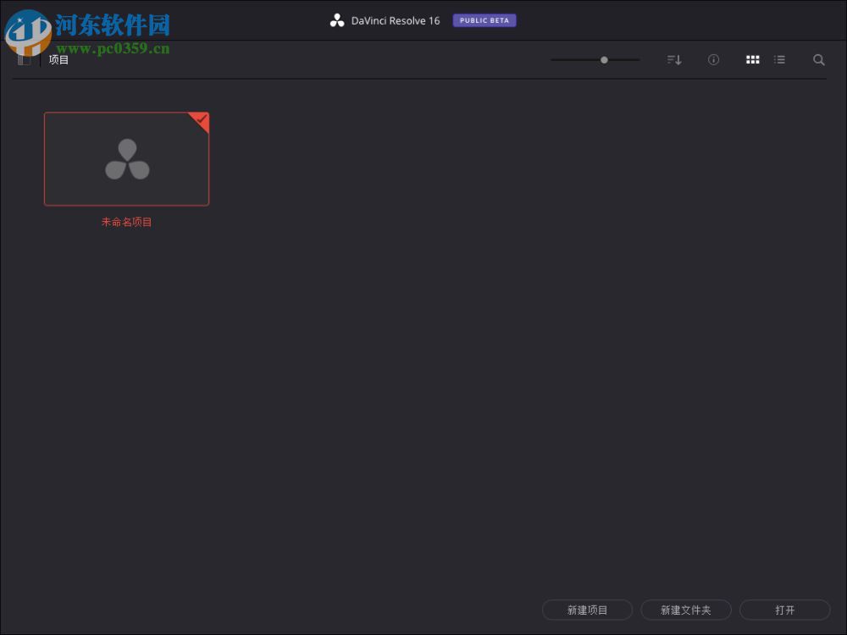The height and width of the screenshot is (635, 847).
Task: Click the PUBLIC BETA badge
Action: (484, 19)
